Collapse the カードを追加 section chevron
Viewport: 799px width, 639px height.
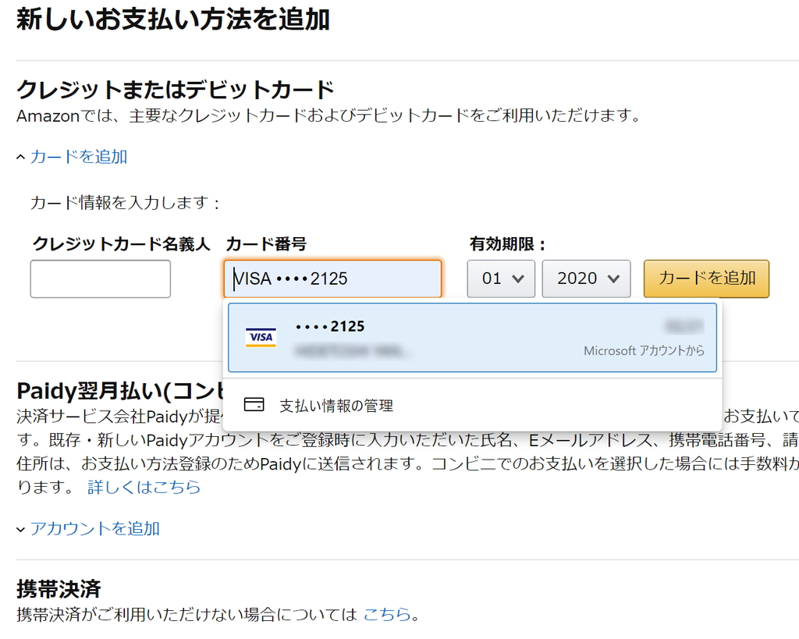point(21,156)
